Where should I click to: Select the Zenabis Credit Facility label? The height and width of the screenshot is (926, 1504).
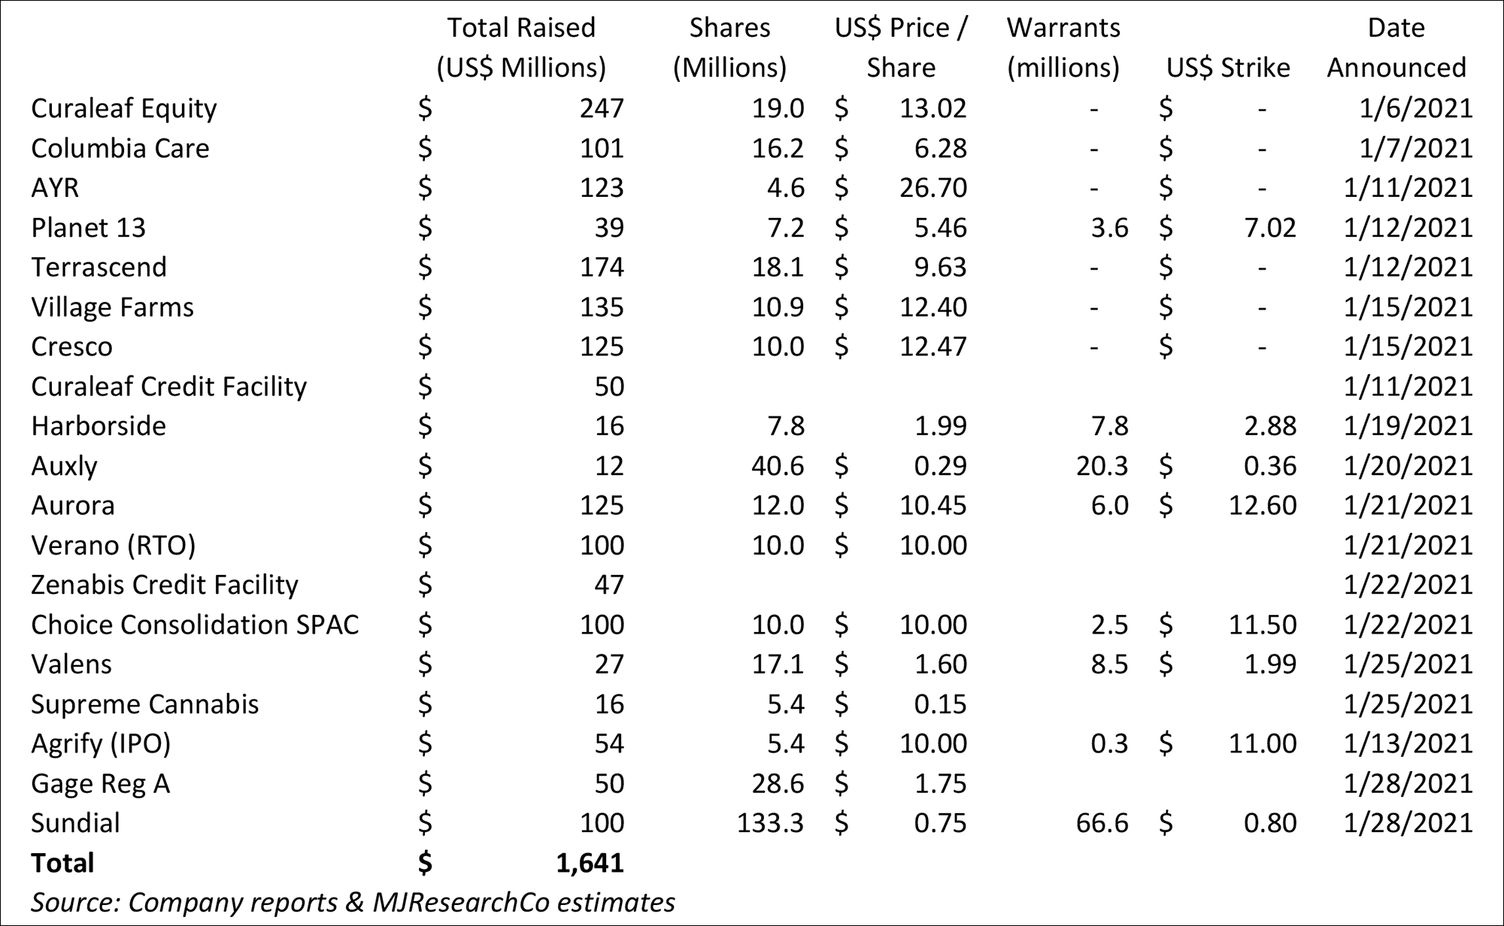[x=165, y=585]
